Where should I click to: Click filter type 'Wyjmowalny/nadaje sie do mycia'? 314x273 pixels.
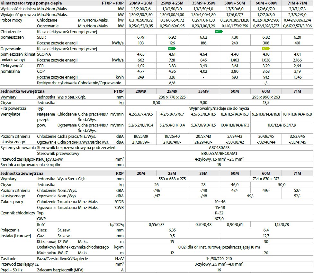click(x=219, y=108)
